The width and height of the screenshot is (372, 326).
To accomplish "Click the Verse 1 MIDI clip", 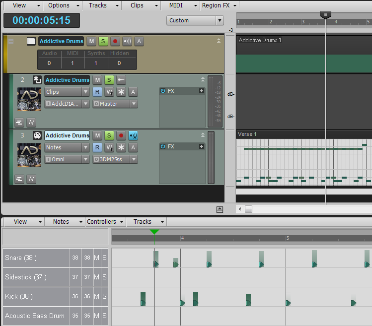I will pos(304,157).
